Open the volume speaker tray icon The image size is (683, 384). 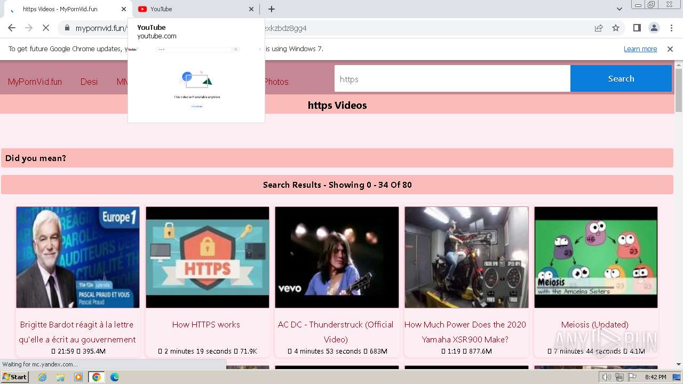(607, 377)
